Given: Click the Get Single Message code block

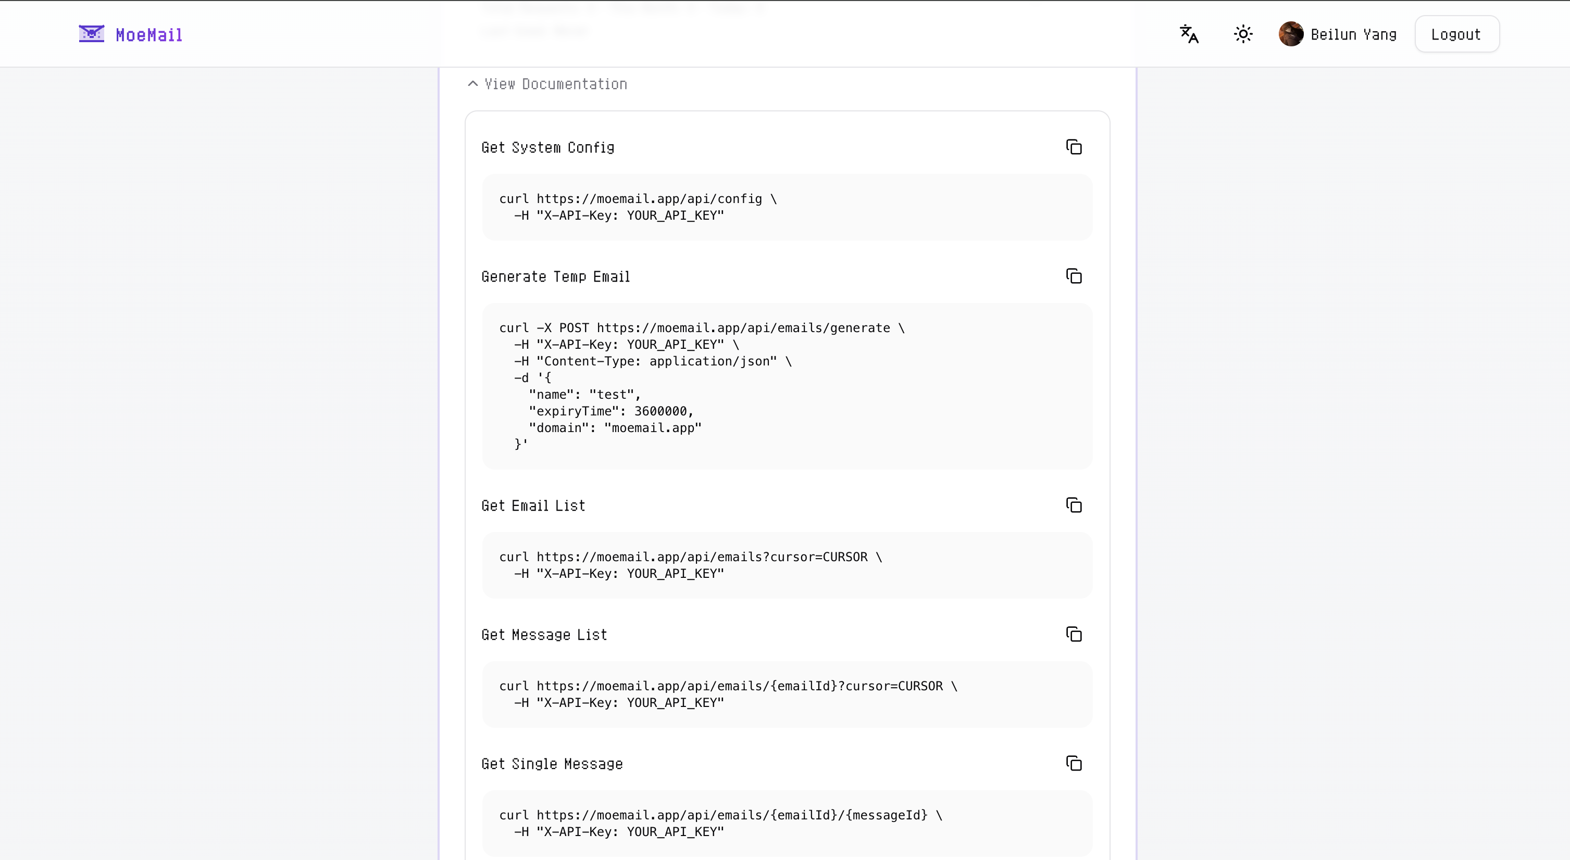Looking at the screenshot, I should [786, 824].
